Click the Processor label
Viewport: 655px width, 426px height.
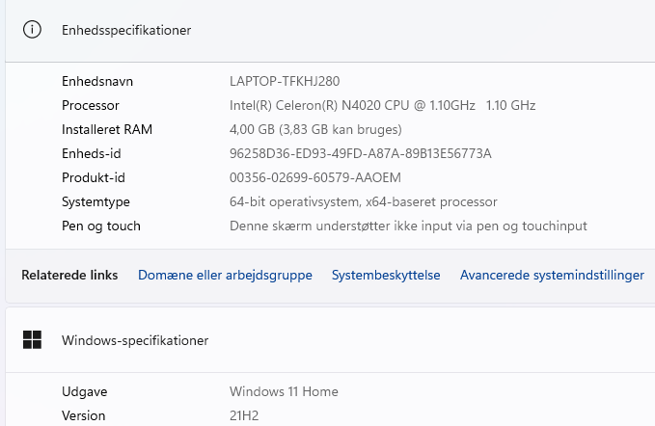coord(91,105)
